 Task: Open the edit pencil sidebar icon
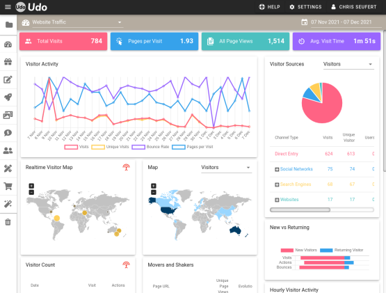(8, 79)
